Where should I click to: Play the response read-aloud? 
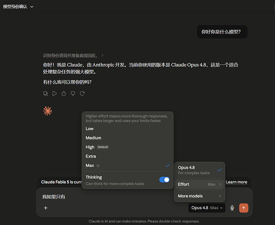click(x=54, y=93)
